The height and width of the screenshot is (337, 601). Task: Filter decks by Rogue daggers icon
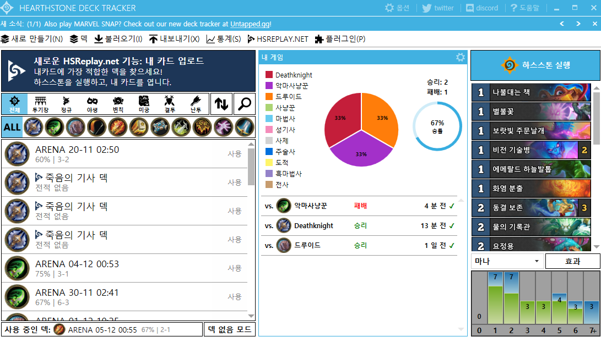pyautogui.click(x=181, y=127)
